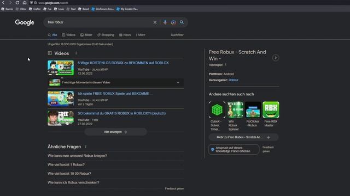This screenshot has height=196, width=350.
Task: Open the Crafter bookmark
Action: coord(35,9)
